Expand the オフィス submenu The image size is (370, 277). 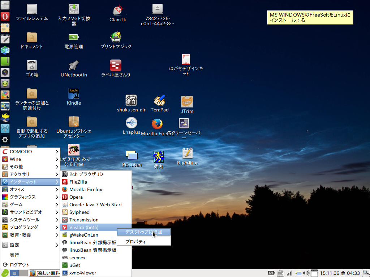pos(30,189)
